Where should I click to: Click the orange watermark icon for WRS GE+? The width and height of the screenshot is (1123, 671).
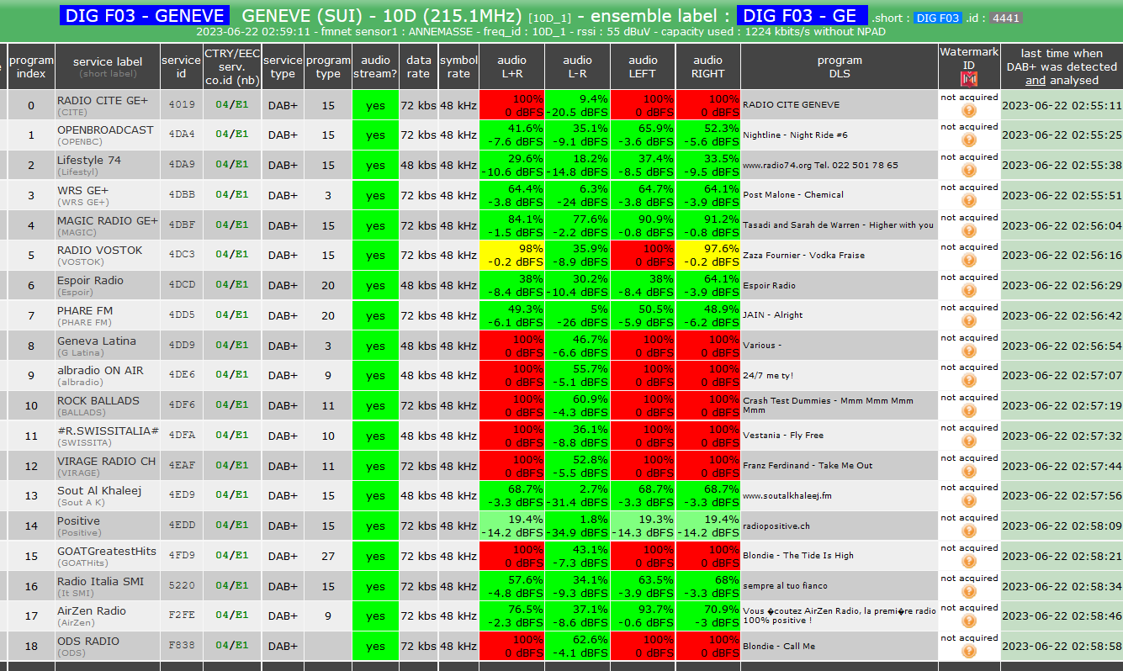[969, 201]
